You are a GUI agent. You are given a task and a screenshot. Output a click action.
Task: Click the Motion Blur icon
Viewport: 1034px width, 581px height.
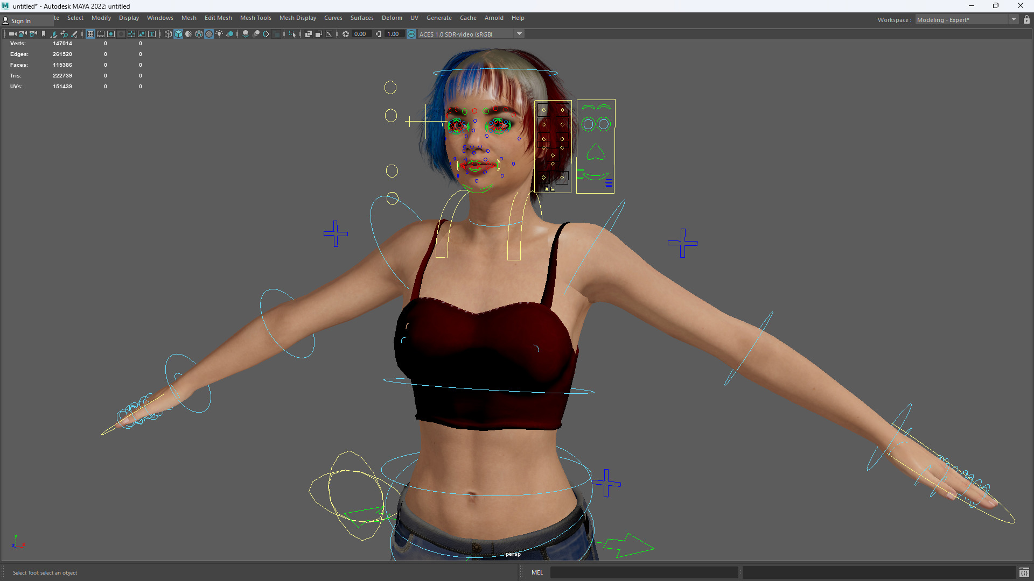click(x=256, y=34)
